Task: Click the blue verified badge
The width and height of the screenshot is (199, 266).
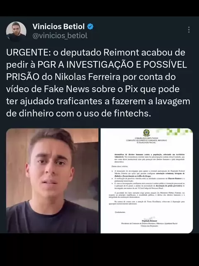Action: (90, 27)
